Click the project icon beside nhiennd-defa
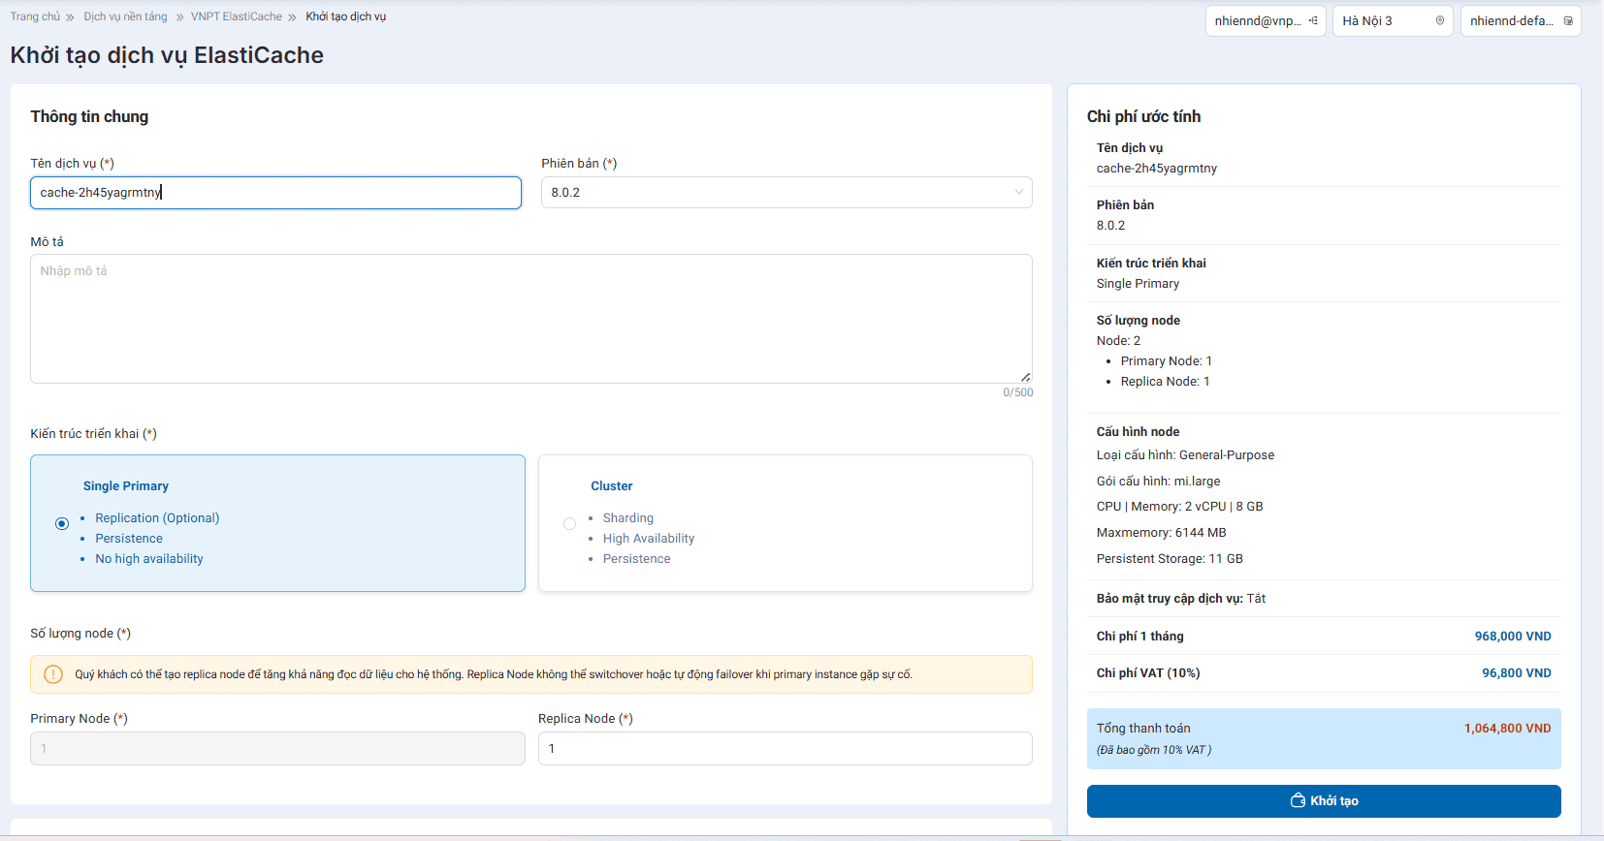 1568,20
